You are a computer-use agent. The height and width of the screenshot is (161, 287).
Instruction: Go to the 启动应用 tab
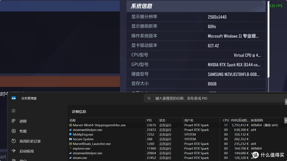click(x=27, y=151)
